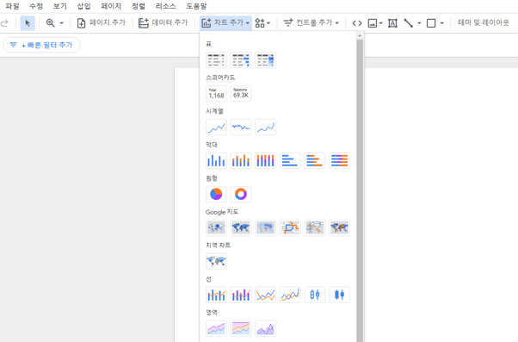Insert the combo chart

(x=216, y=295)
